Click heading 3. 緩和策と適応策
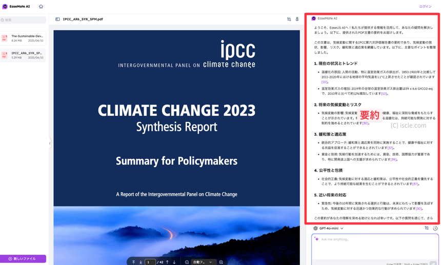 tap(330, 134)
